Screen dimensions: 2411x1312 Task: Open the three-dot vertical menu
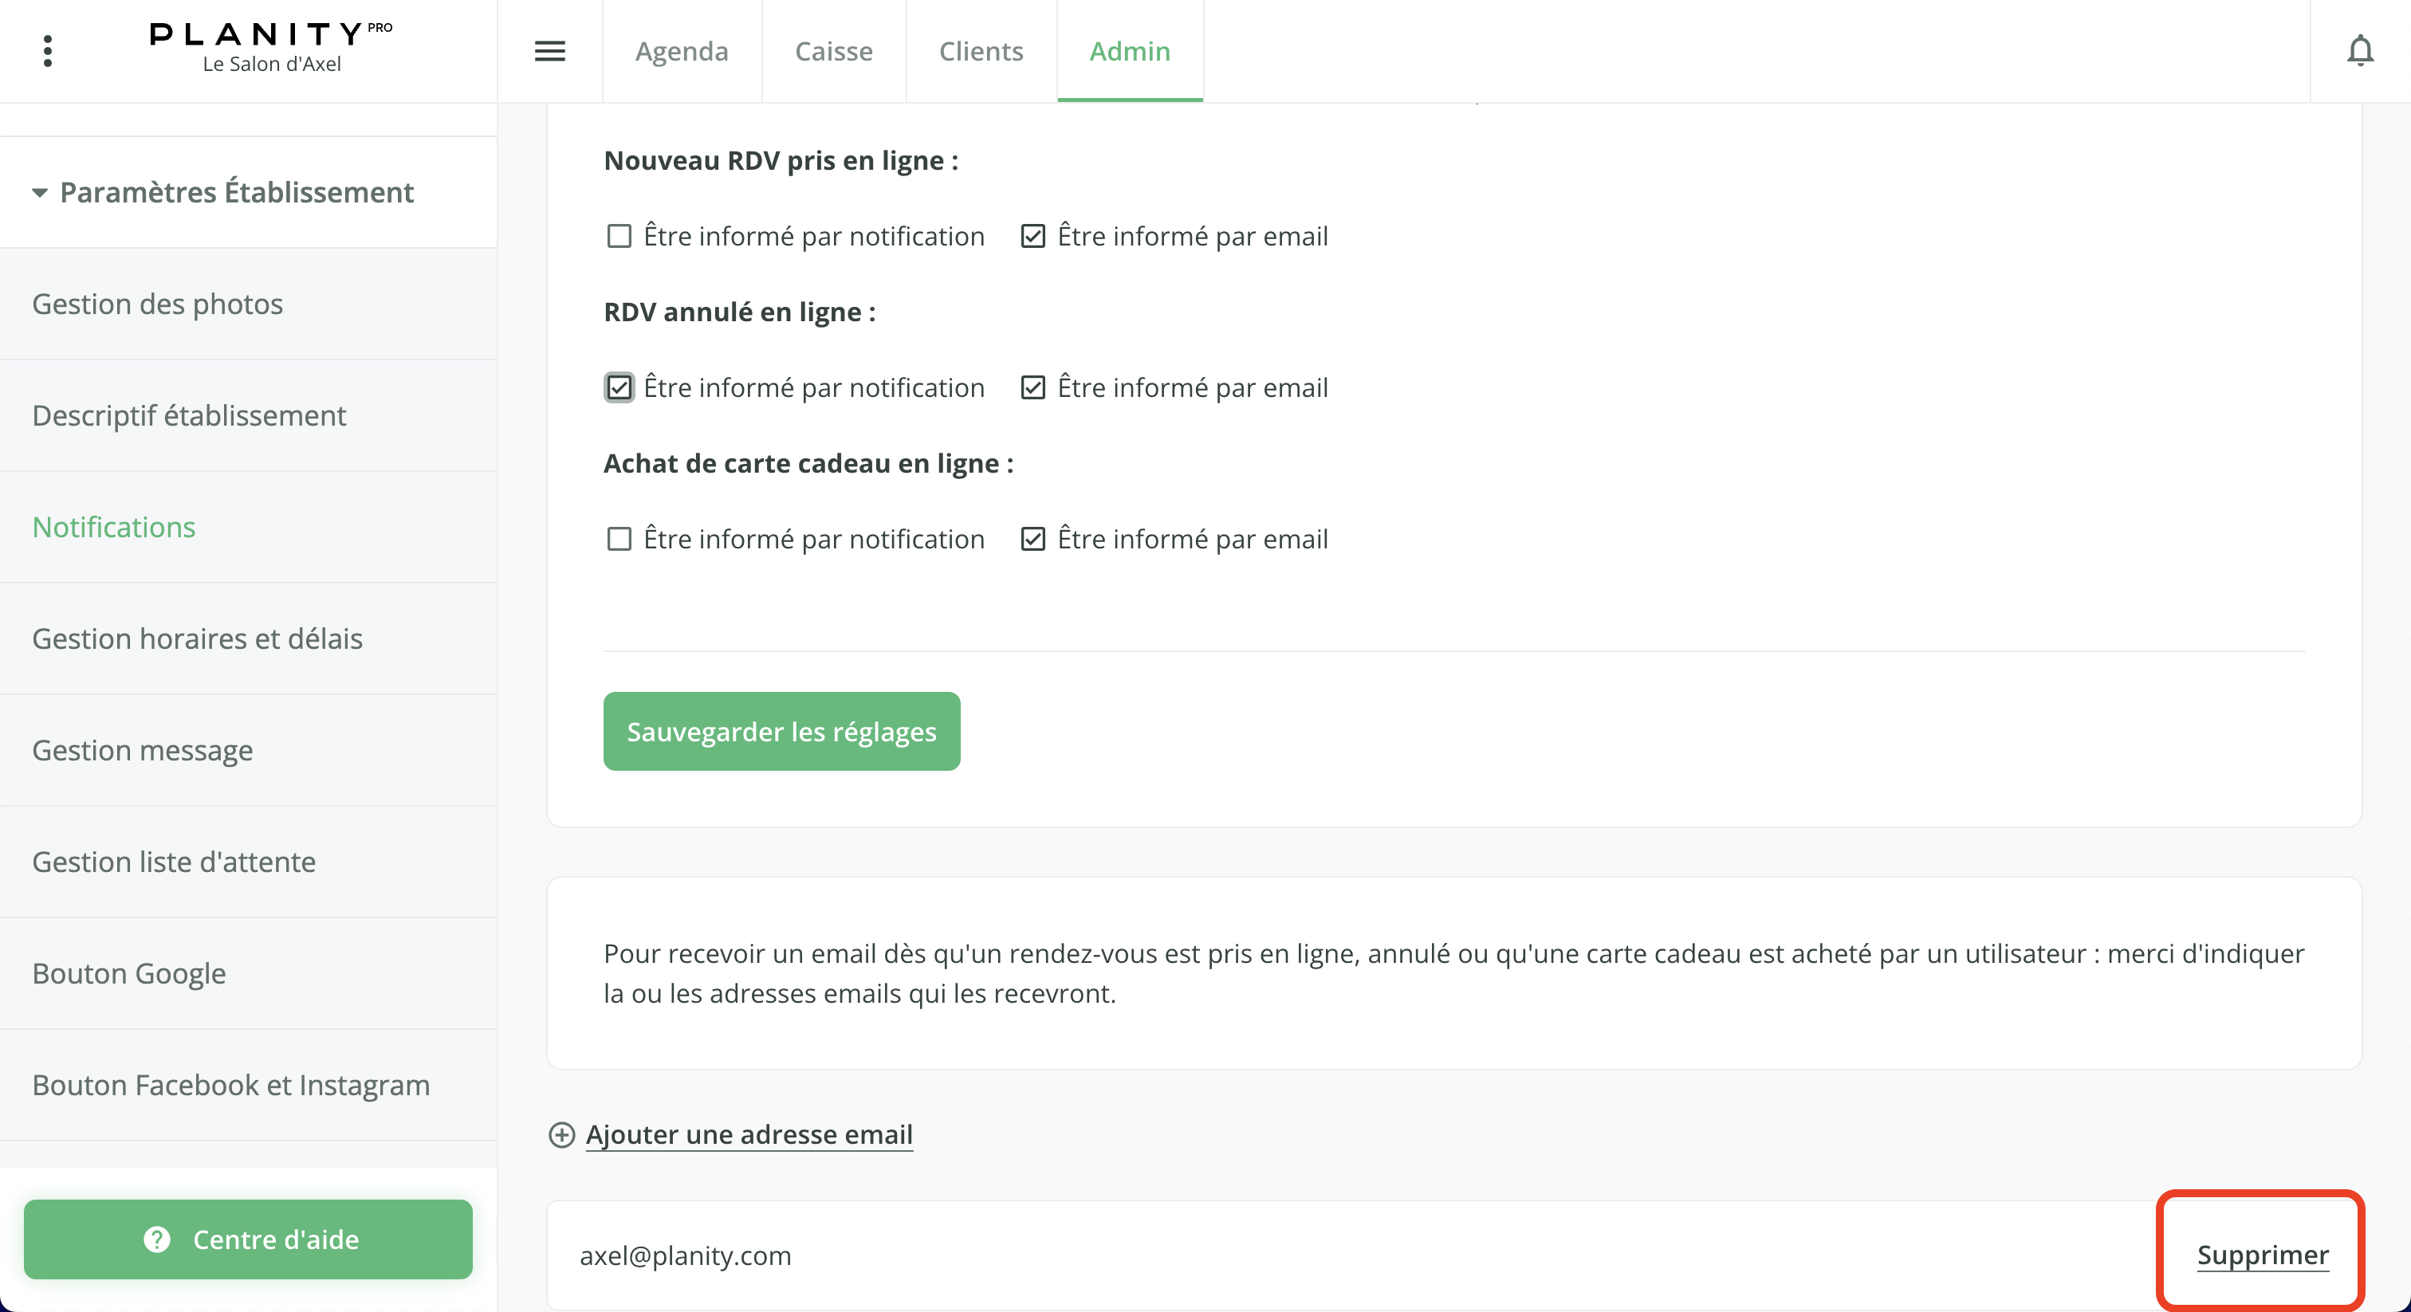(48, 50)
